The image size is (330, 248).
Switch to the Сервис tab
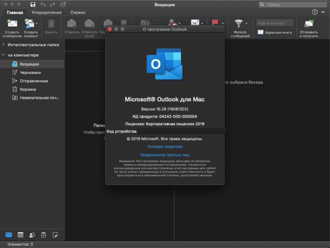click(x=78, y=13)
